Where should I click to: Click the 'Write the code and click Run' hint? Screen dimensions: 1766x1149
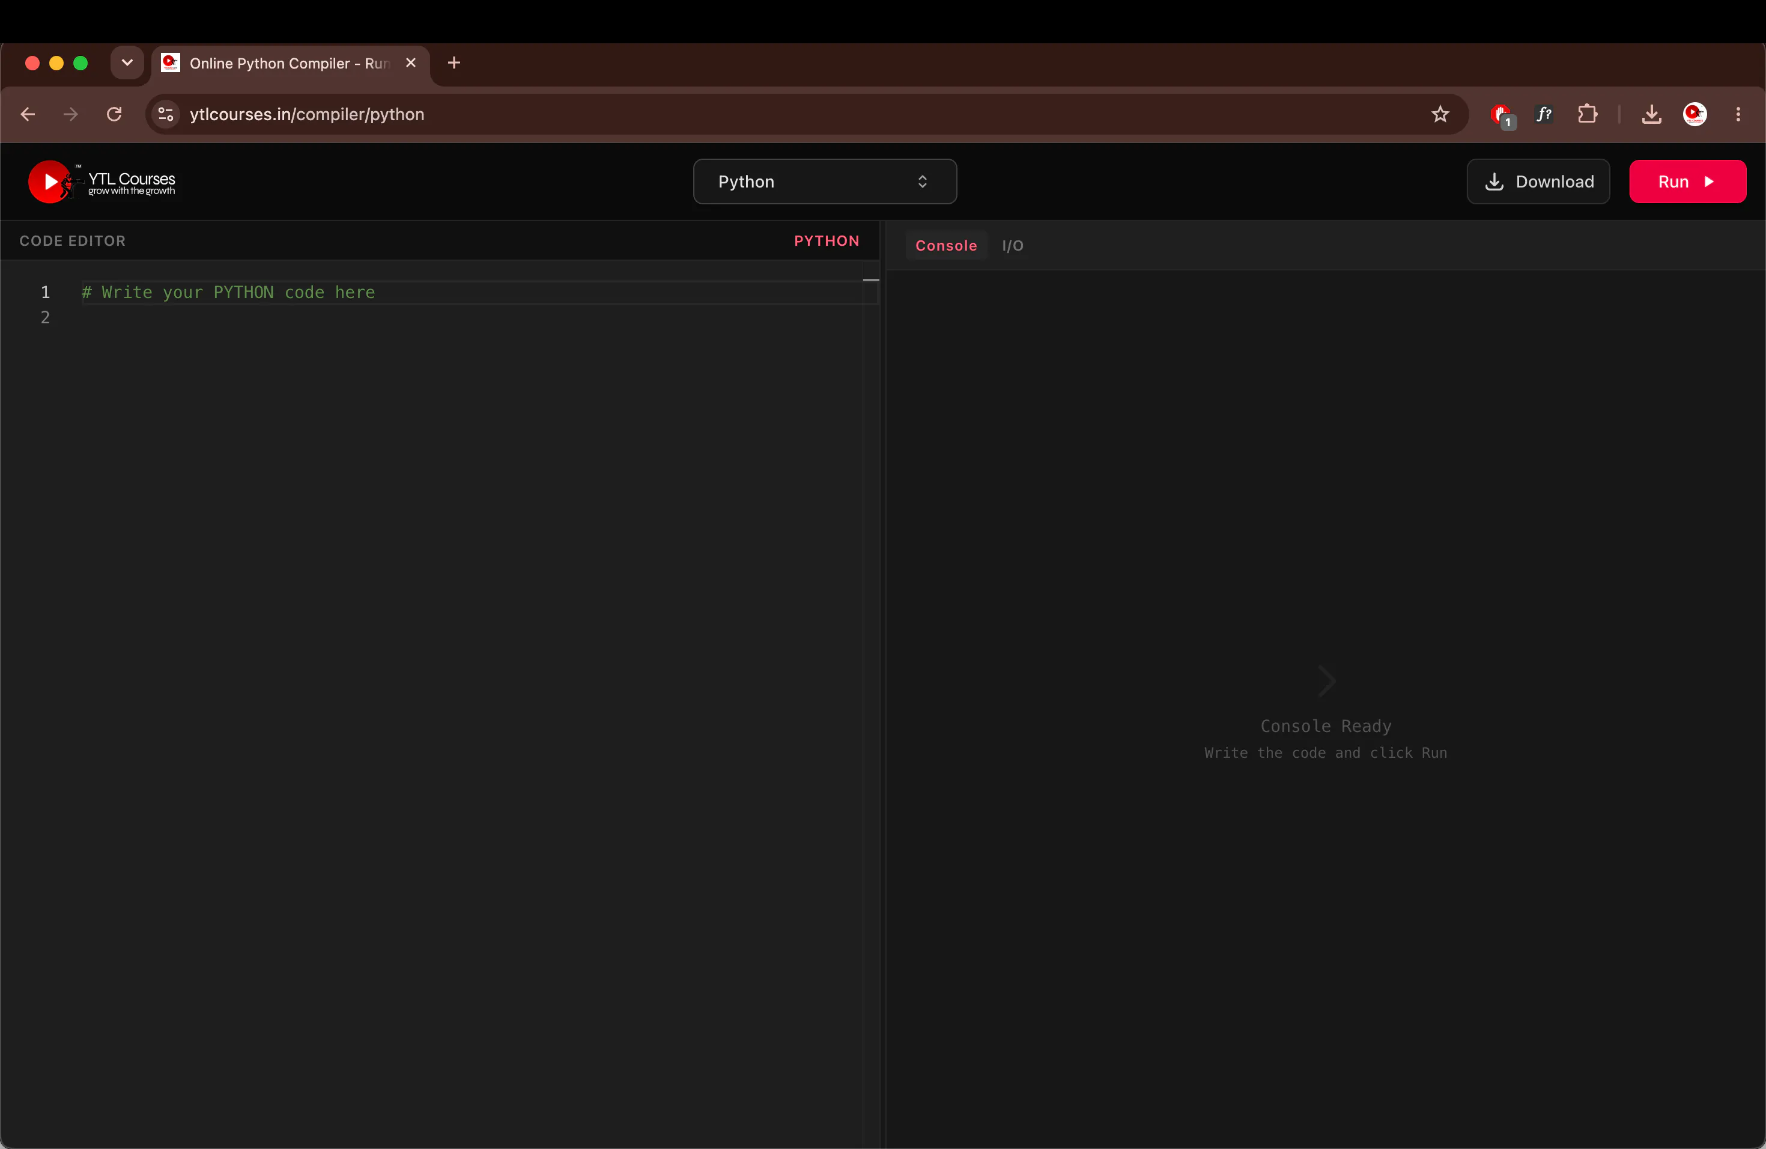(x=1325, y=752)
